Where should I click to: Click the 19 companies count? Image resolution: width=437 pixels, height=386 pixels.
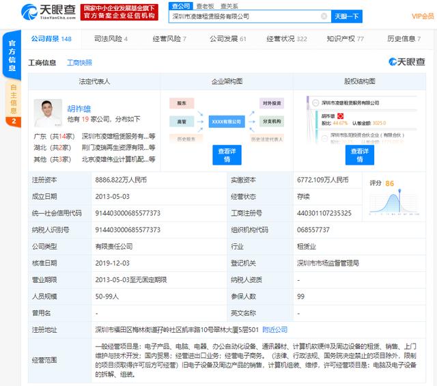click(85, 120)
